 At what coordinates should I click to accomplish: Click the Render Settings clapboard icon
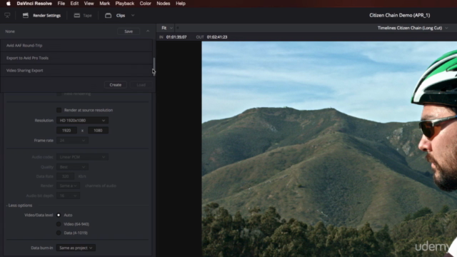tap(26, 16)
